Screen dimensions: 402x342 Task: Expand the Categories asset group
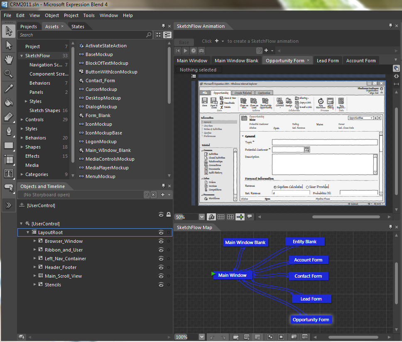[x=22, y=174]
